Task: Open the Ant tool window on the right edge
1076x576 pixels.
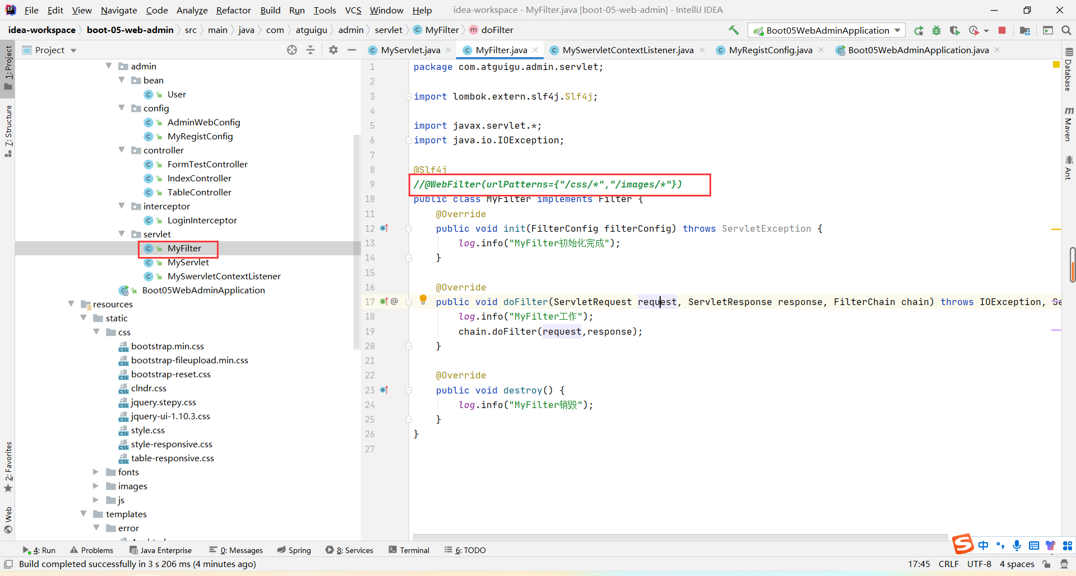Action: tap(1069, 167)
